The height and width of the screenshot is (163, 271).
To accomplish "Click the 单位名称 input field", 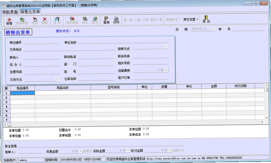I will (124, 42).
